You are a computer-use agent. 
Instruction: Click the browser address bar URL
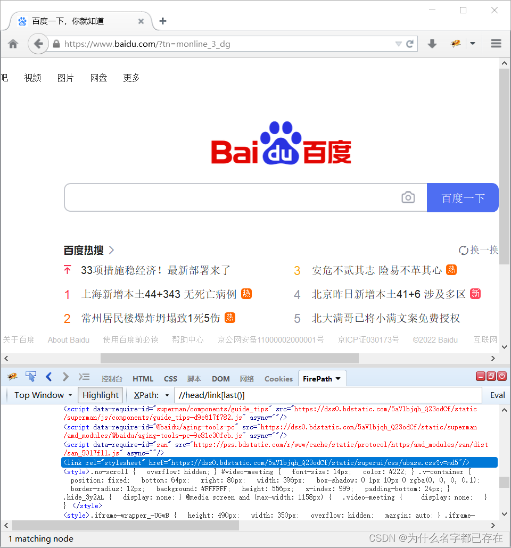click(147, 44)
